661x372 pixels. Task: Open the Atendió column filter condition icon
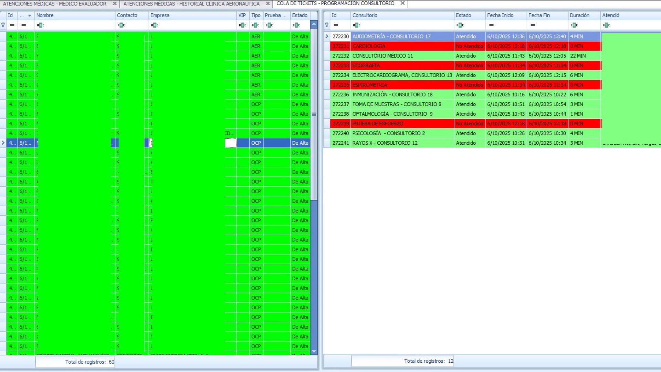point(607,25)
